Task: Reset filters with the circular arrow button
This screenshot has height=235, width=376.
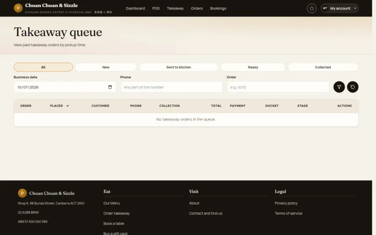Action: pos(352,87)
